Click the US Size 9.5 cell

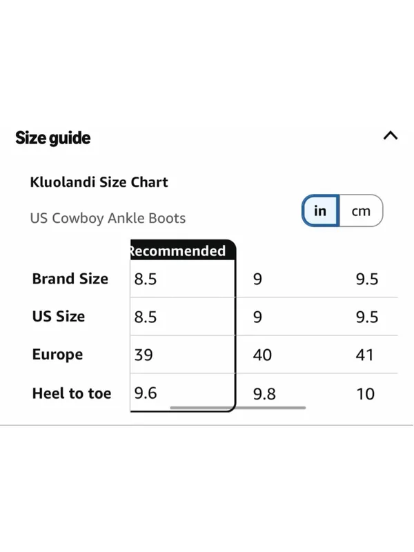[x=367, y=317]
